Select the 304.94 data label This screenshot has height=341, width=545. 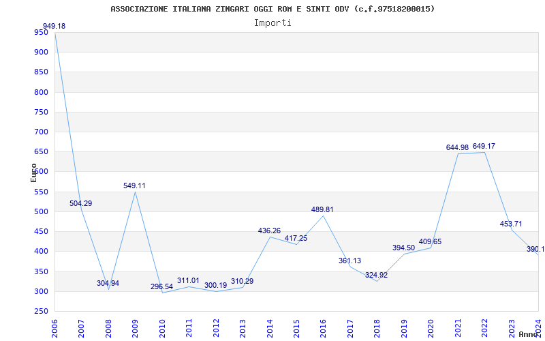pyautogui.click(x=108, y=283)
